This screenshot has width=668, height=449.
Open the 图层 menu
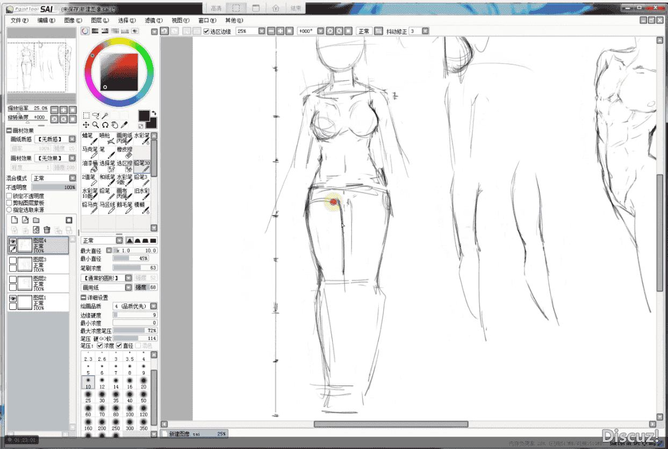99,20
